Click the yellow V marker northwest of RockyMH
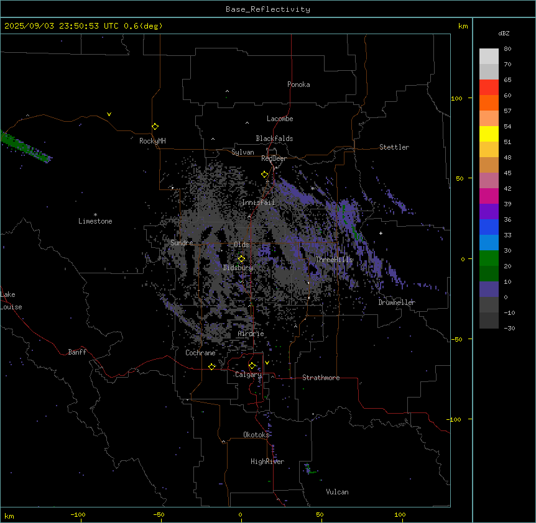This screenshot has height=523, width=536. (109, 114)
